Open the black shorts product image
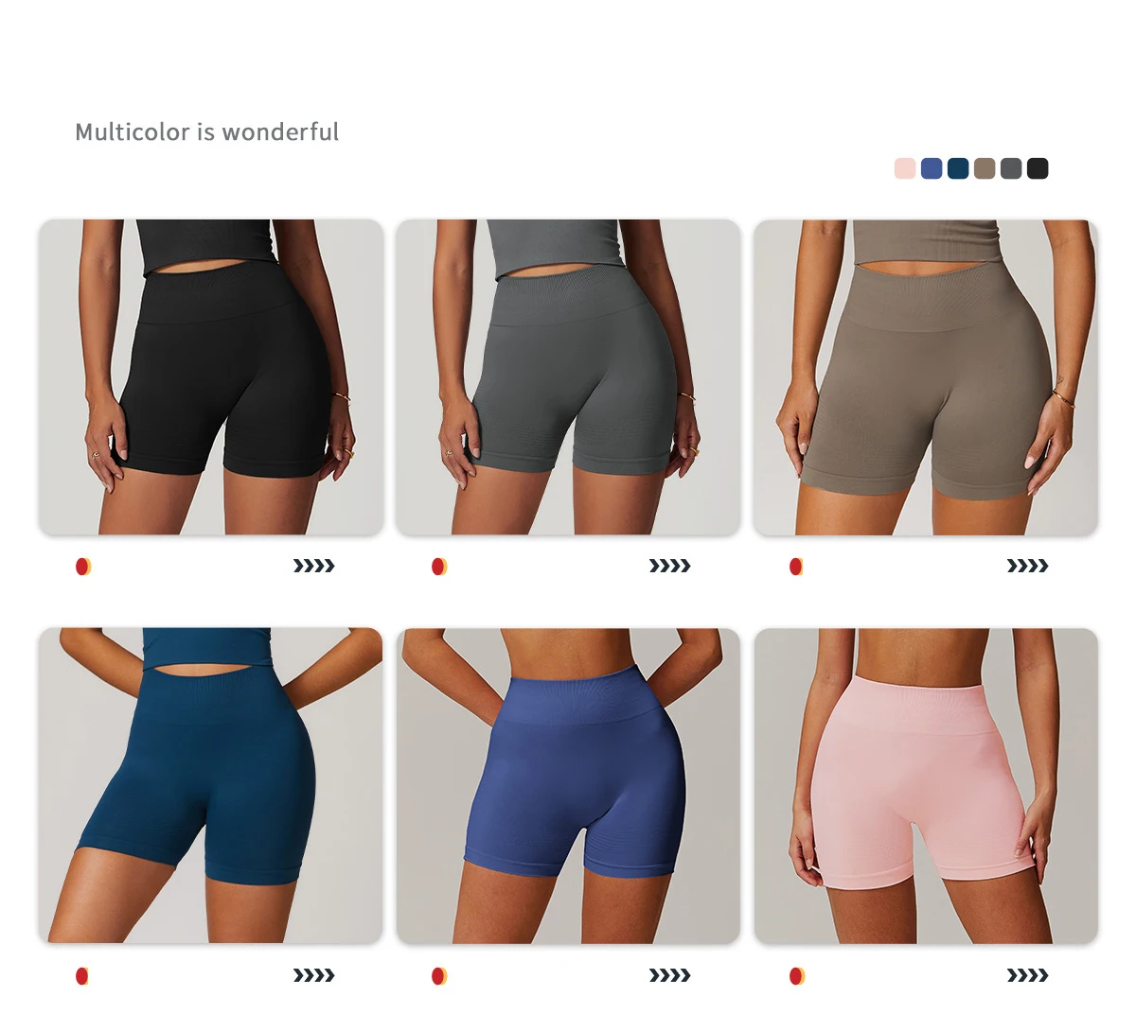The height and width of the screenshot is (1014, 1136). point(211,377)
